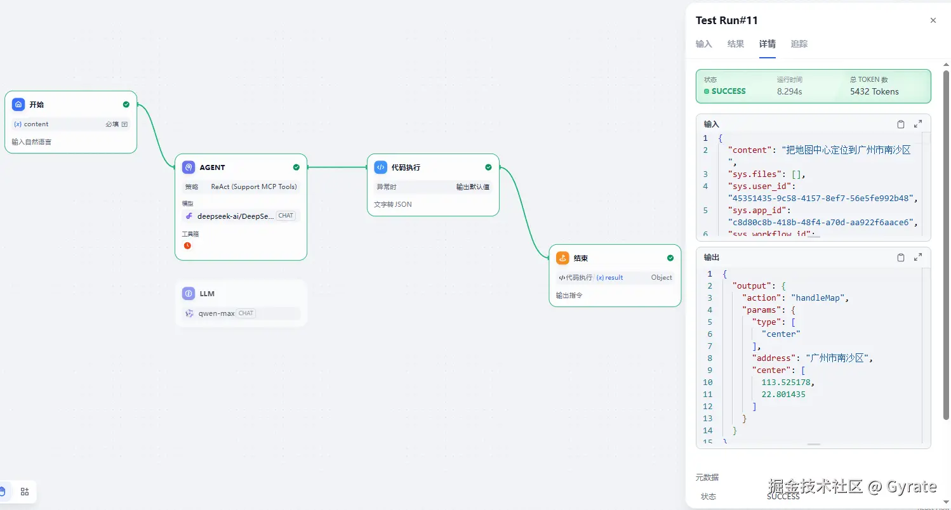Expand the input panel to fullscreen
Screen dimensions: 951x510
coord(918,124)
